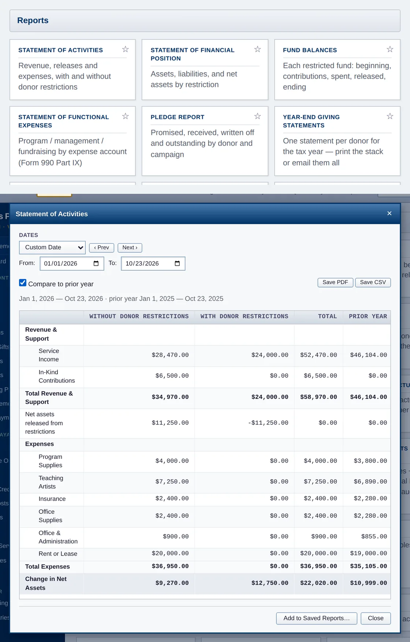Favorite the Statement of Functional Expenses report
This screenshot has width=410, height=642.
pyautogui.click(x=126, y=116)
